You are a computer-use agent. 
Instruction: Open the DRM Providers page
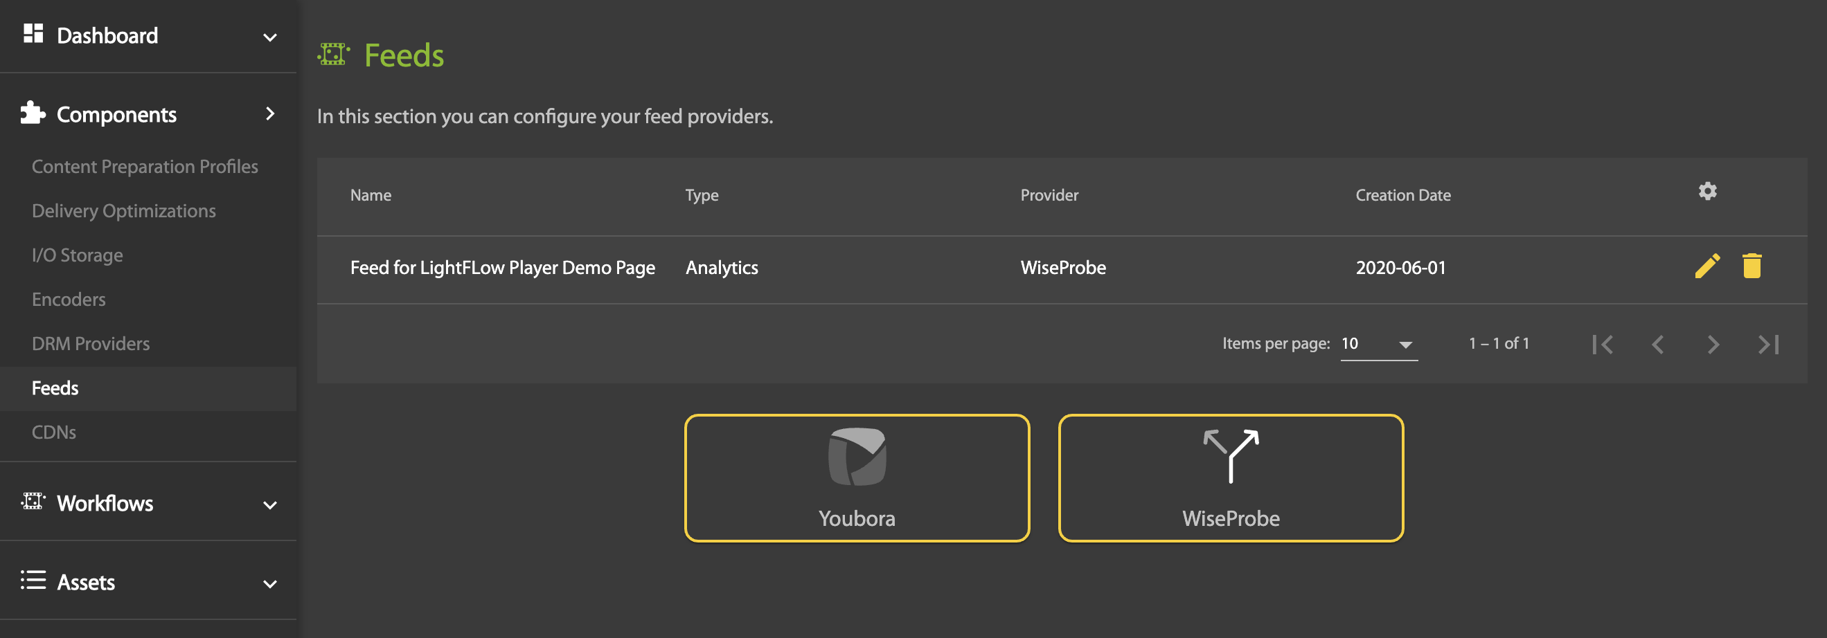coord(91,344)
